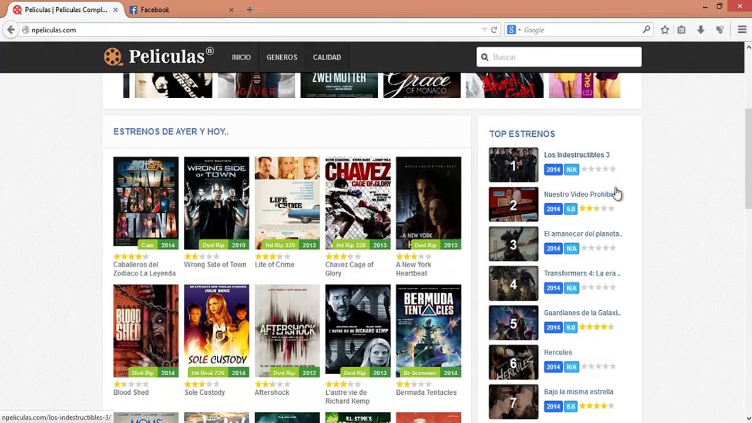
Task: Click the number 7 Top Estrenos thumbnail
Action: [x=513, y=402]
